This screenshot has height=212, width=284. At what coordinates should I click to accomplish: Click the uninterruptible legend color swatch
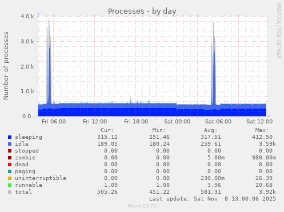coord(10,178)
